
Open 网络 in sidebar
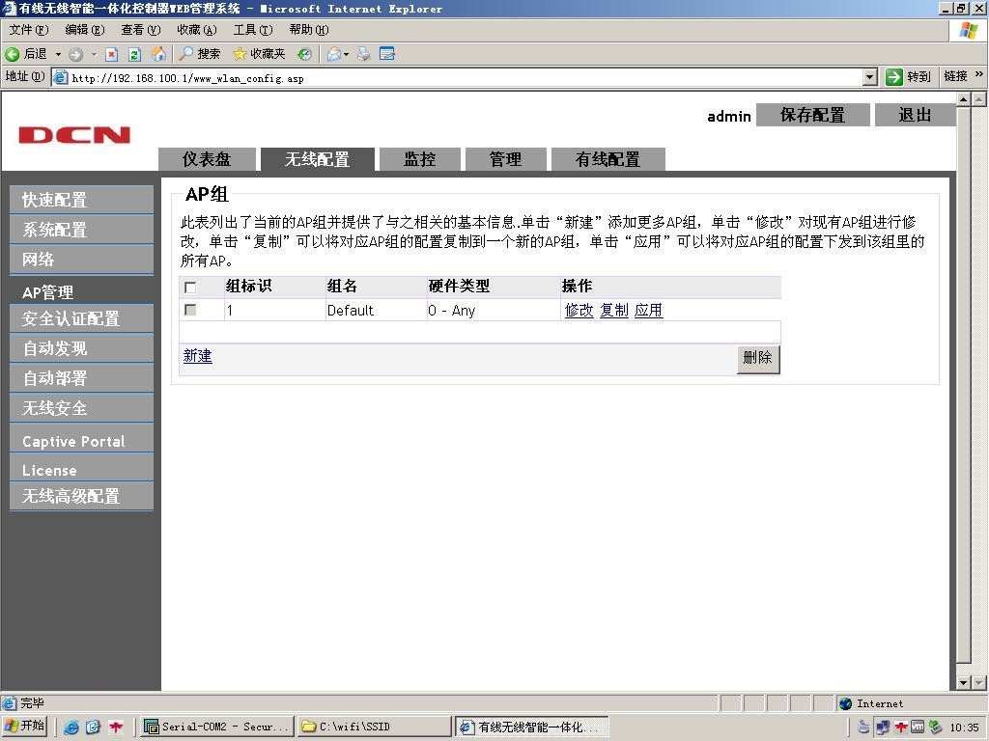[x=81, y=259]
